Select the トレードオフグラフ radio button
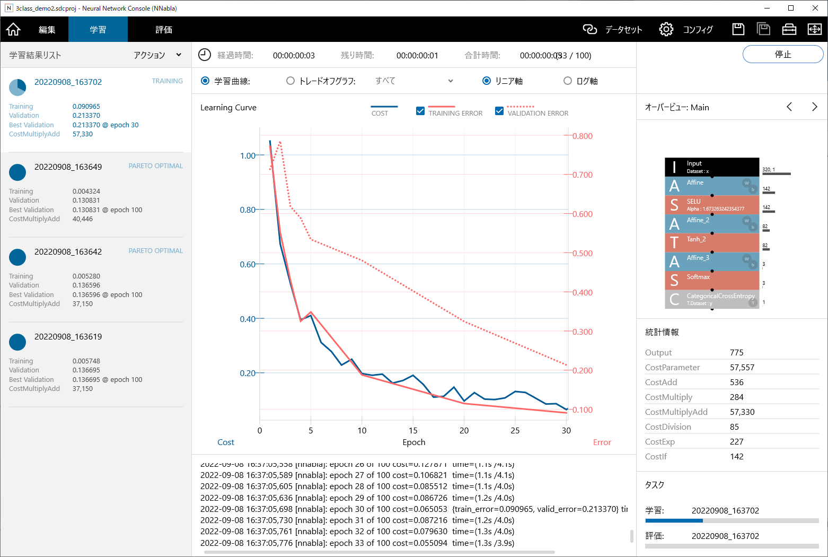This screenshot has height=557, width=828. (x=290, y=81)
